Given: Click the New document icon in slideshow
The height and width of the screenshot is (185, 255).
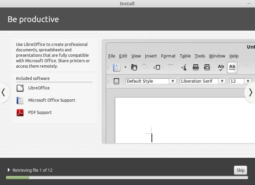Looking at the screenshot, I should (116, 67).
